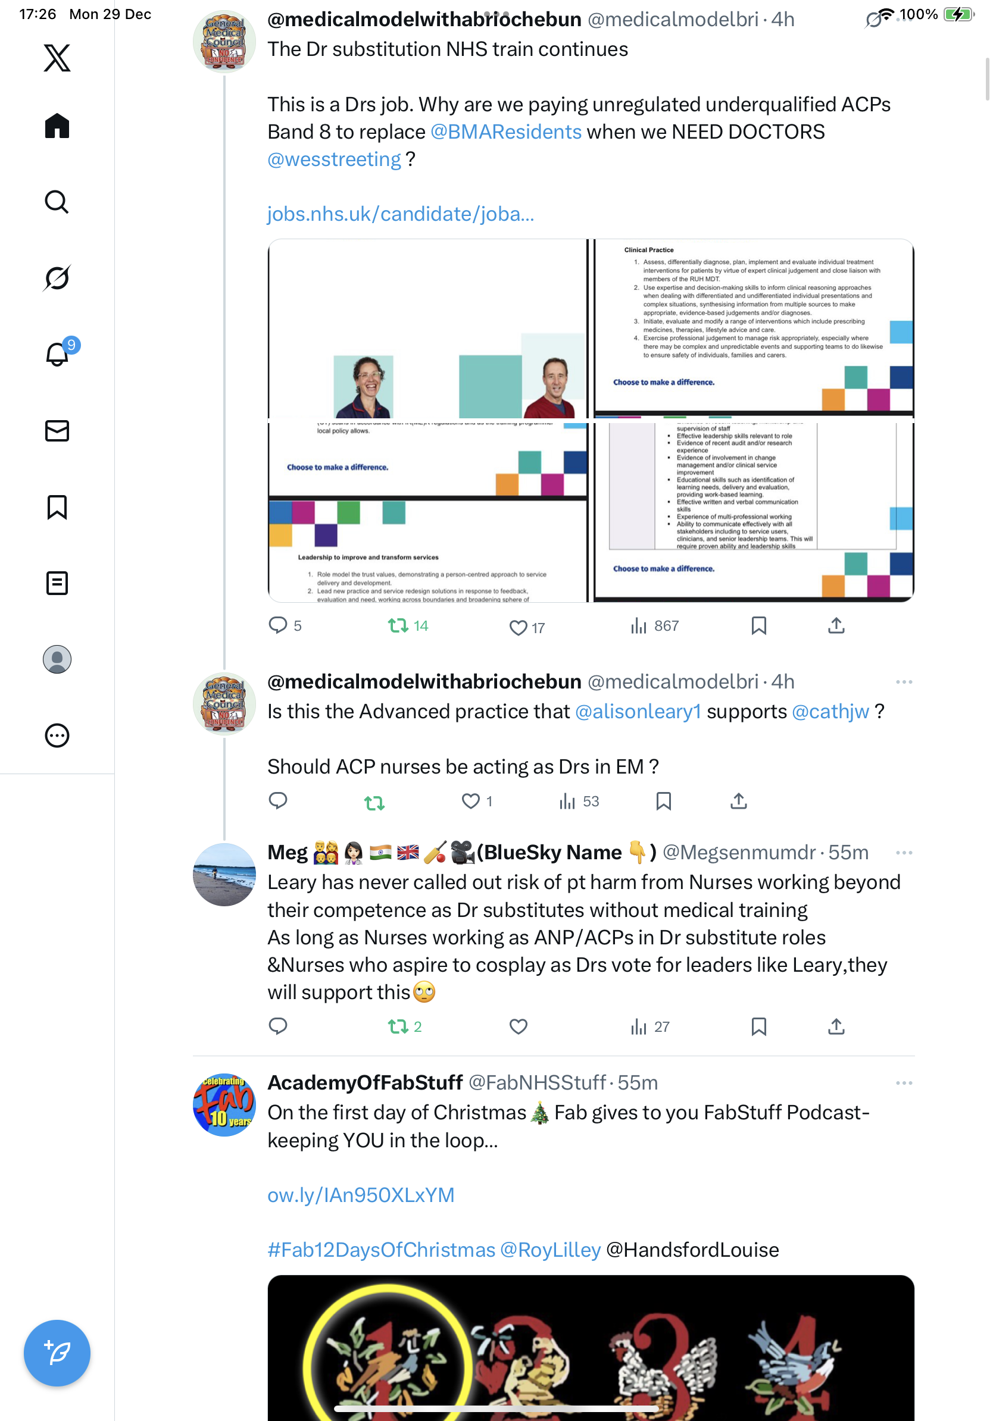
Task: Open the Search magnifier in sidebar
Action: click(x=57, y=202)
